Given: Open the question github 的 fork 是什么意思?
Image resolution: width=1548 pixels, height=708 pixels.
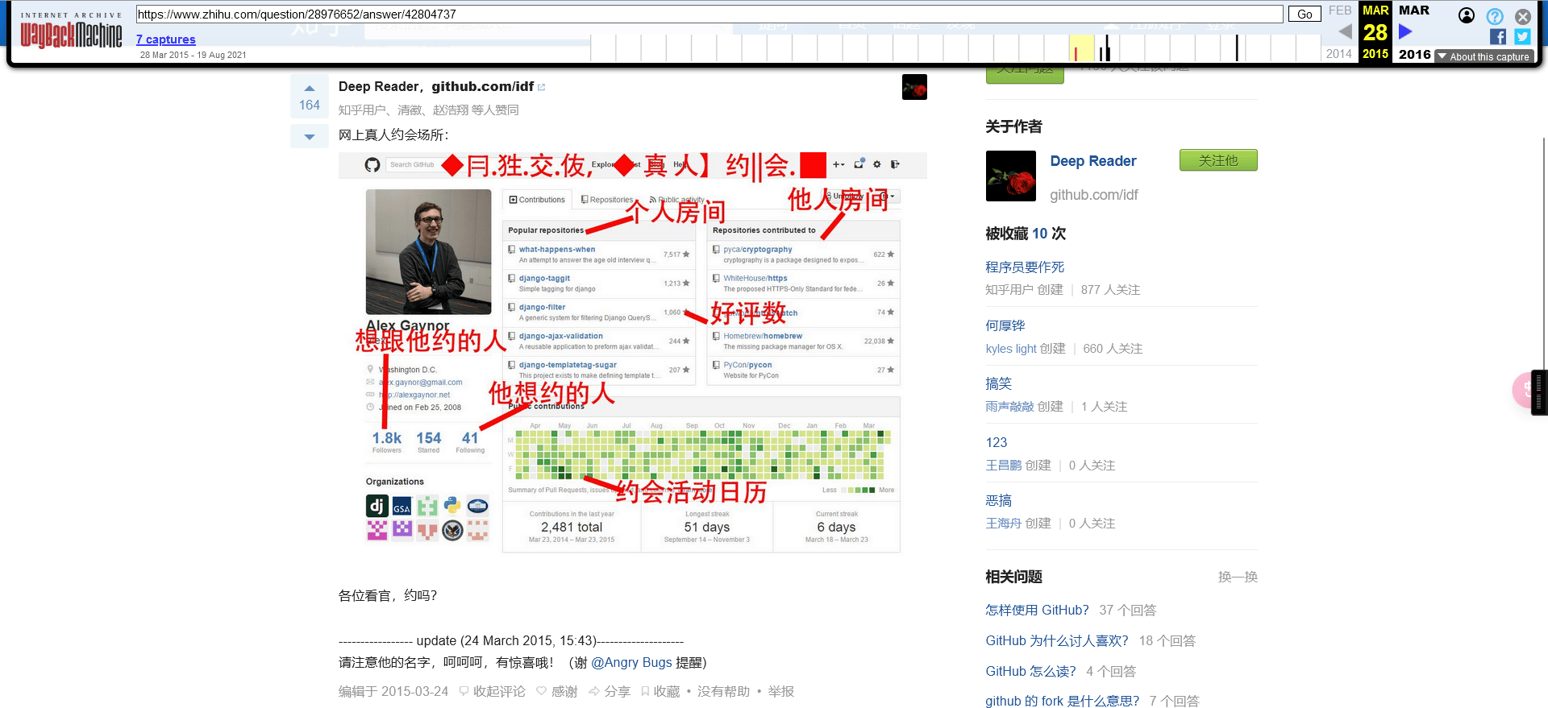Looking at the screenshot, I should pos(1063,701).
